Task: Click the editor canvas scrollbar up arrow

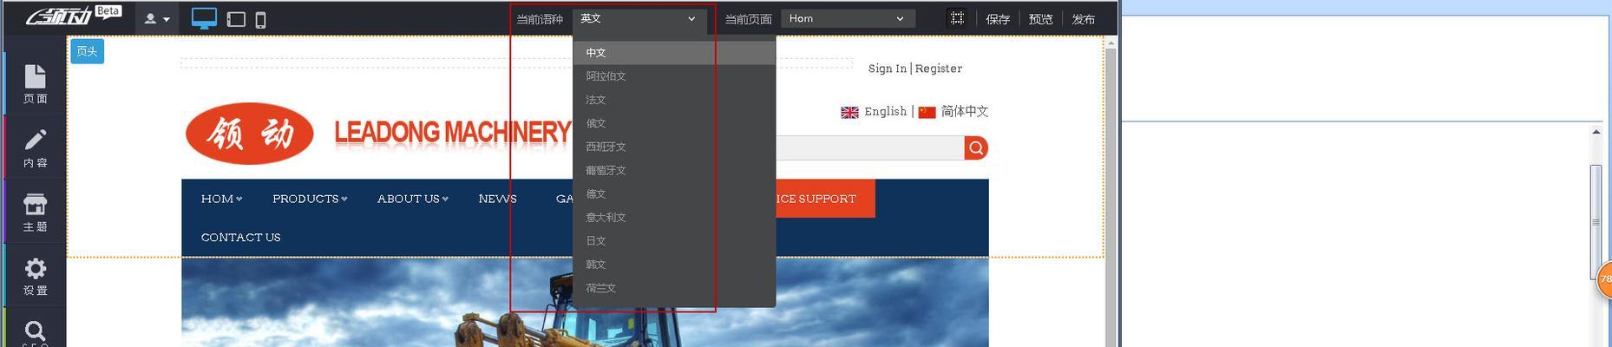Action: pyautogui.click(x=1111, y=43)
